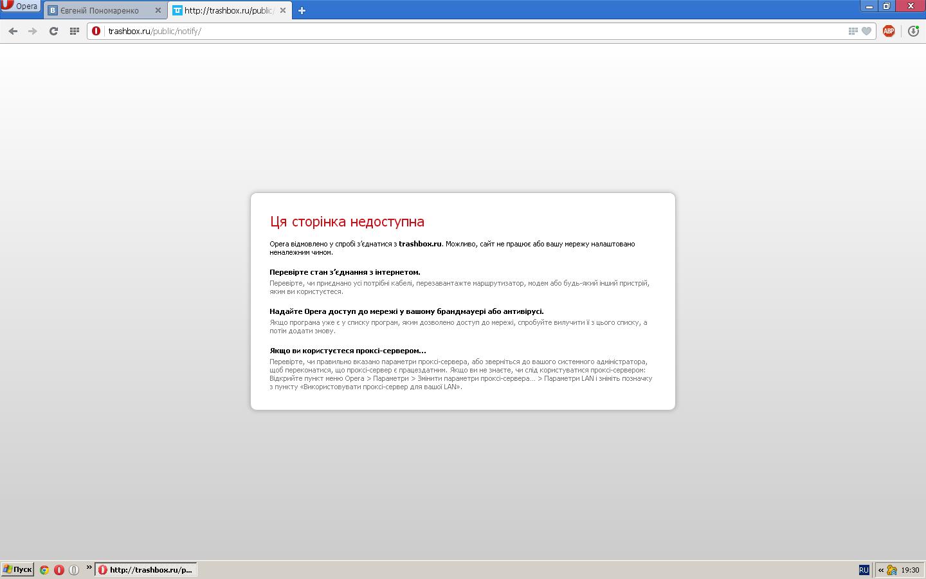The height and width of the screenshot is (579, 926).
Task: Minimize the Opera window
Action: 869,6
